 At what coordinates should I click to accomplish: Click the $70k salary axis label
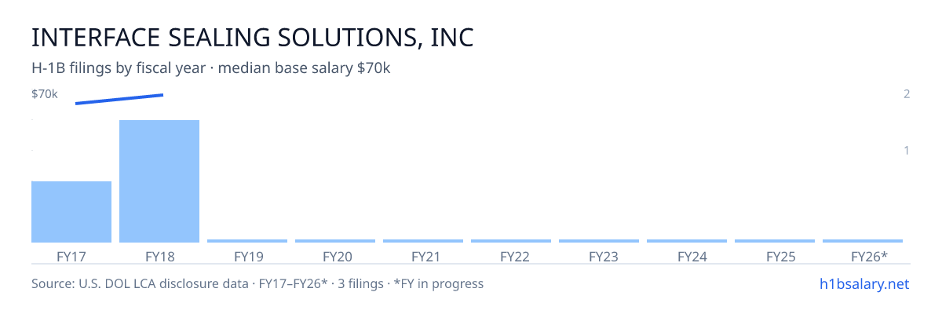(x=45, y=94)
